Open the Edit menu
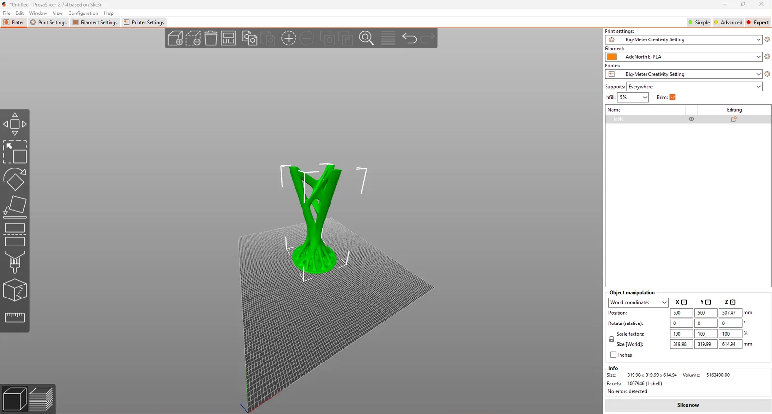The height and width of the screenshot is (414, 772). click(x=20, y=13)
